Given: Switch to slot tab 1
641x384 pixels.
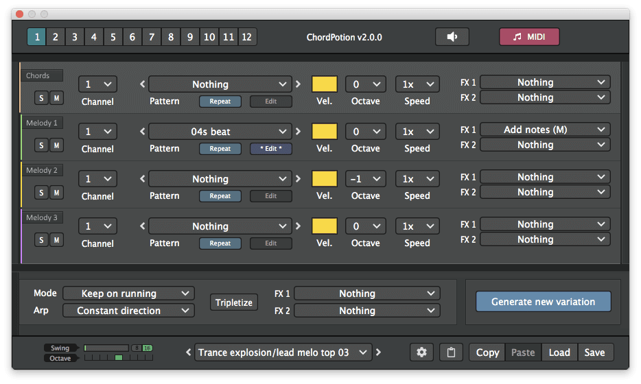Looking at the screenshot, I should pyautogui.click(x=37, y=37).
